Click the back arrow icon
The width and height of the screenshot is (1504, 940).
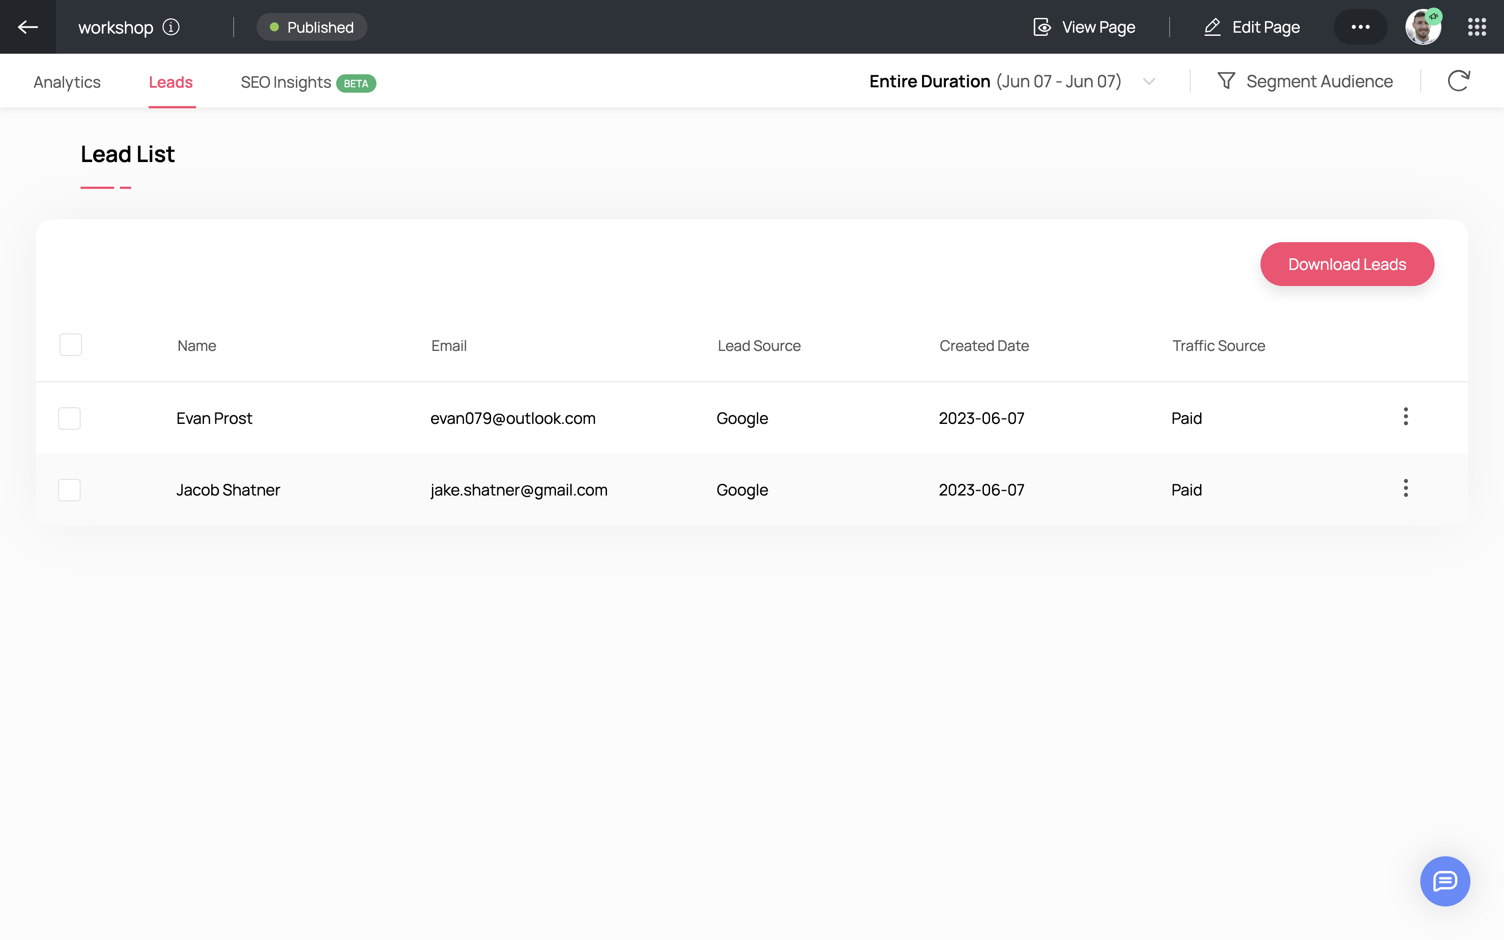click(x=28, y=27)
